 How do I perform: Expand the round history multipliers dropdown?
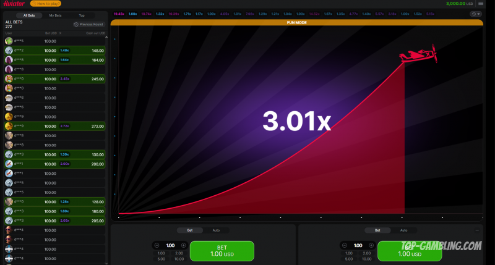point(475,14)
